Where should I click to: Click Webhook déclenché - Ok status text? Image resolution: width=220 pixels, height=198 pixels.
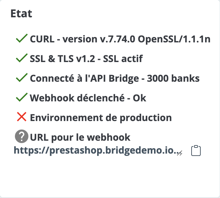tap(88, 98)
